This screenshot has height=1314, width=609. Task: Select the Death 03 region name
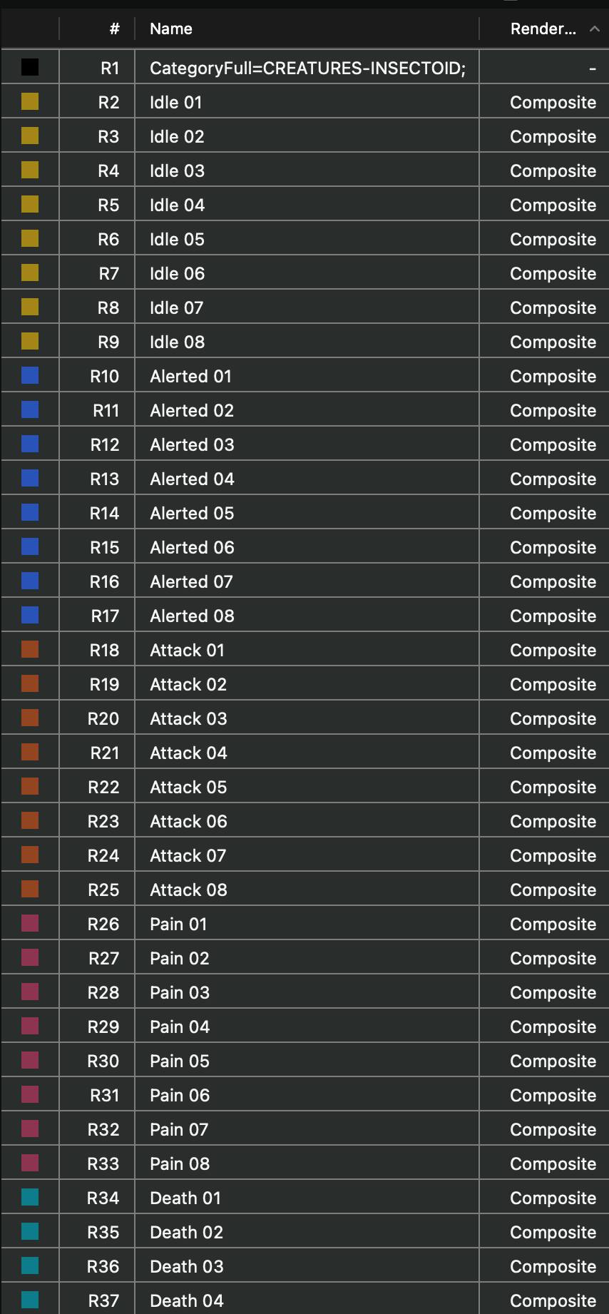pyautogui.click(x=186, y=1266)
